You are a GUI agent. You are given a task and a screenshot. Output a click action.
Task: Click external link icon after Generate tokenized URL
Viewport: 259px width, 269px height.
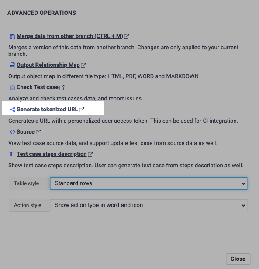click(x=82, y=110)
